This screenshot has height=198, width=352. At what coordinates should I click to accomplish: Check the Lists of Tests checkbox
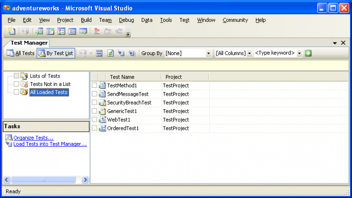click(x=16, y=76)
